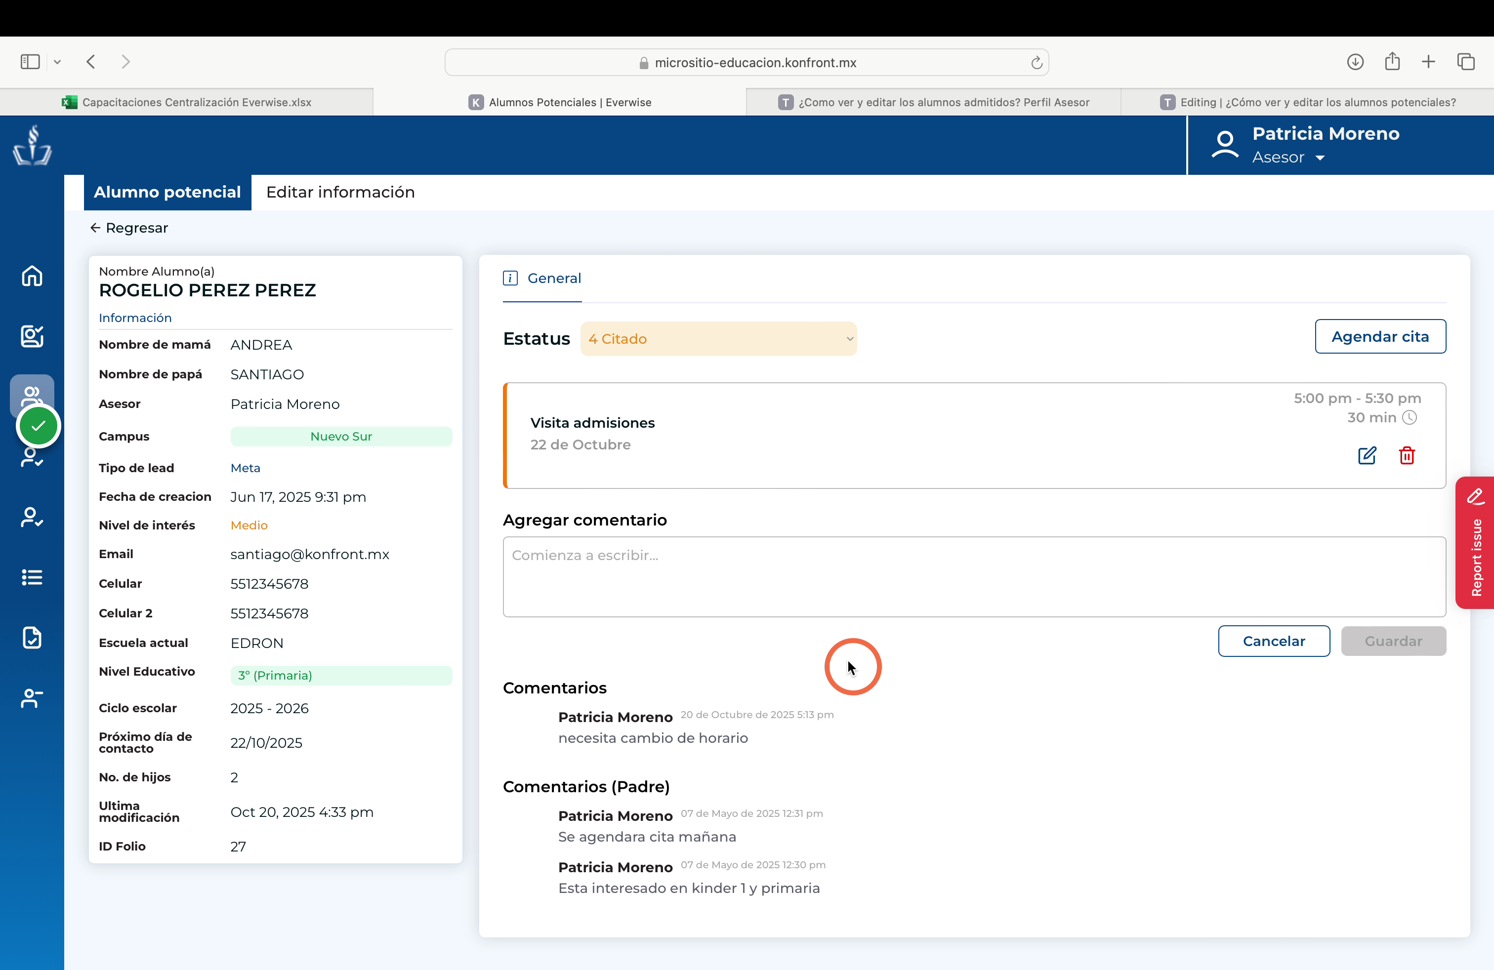This screenshot has height=970, width=1494.
Task: Toggle the Safari sidebar
Action: [30, 61]
